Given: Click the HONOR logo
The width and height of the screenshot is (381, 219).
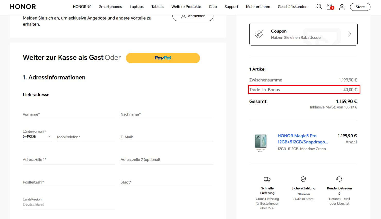Looking at the screenshot, I should tap(23, 7).
